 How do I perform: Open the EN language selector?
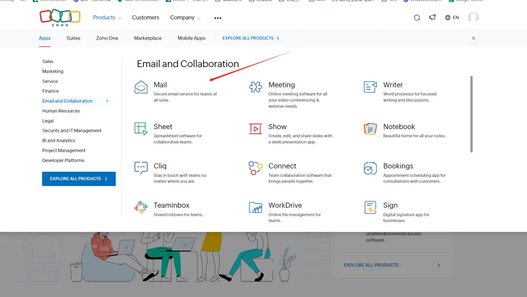click(x=452, y=18)
